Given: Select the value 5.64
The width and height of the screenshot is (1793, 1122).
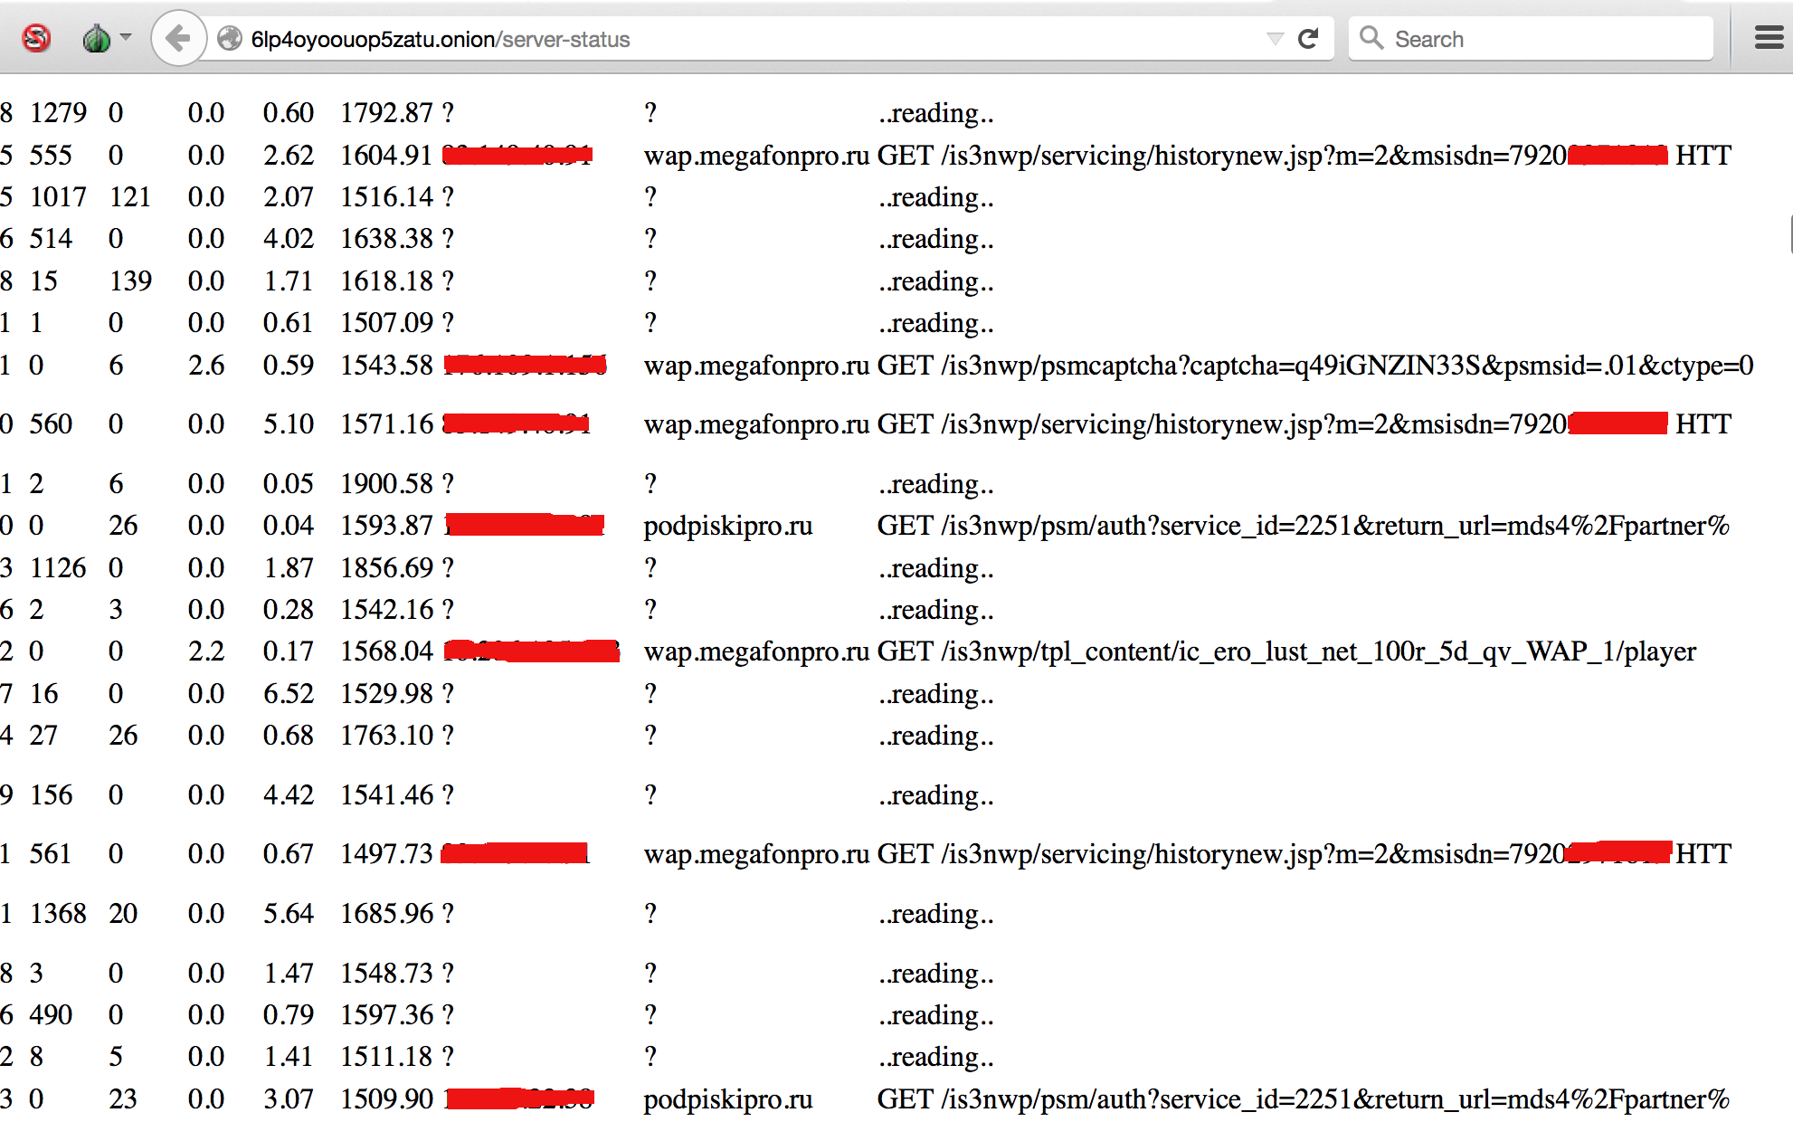Looking at the screenshot, I should click(289, 914).
